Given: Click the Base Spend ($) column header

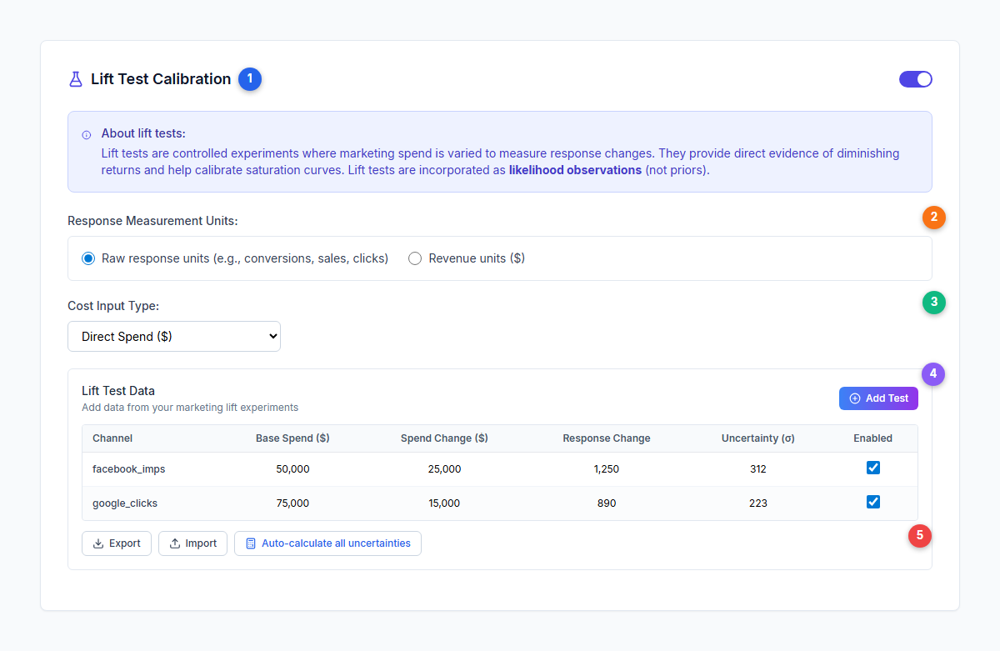Looking at the screenshot, I should pyautogui.click(x=292, y=438).
